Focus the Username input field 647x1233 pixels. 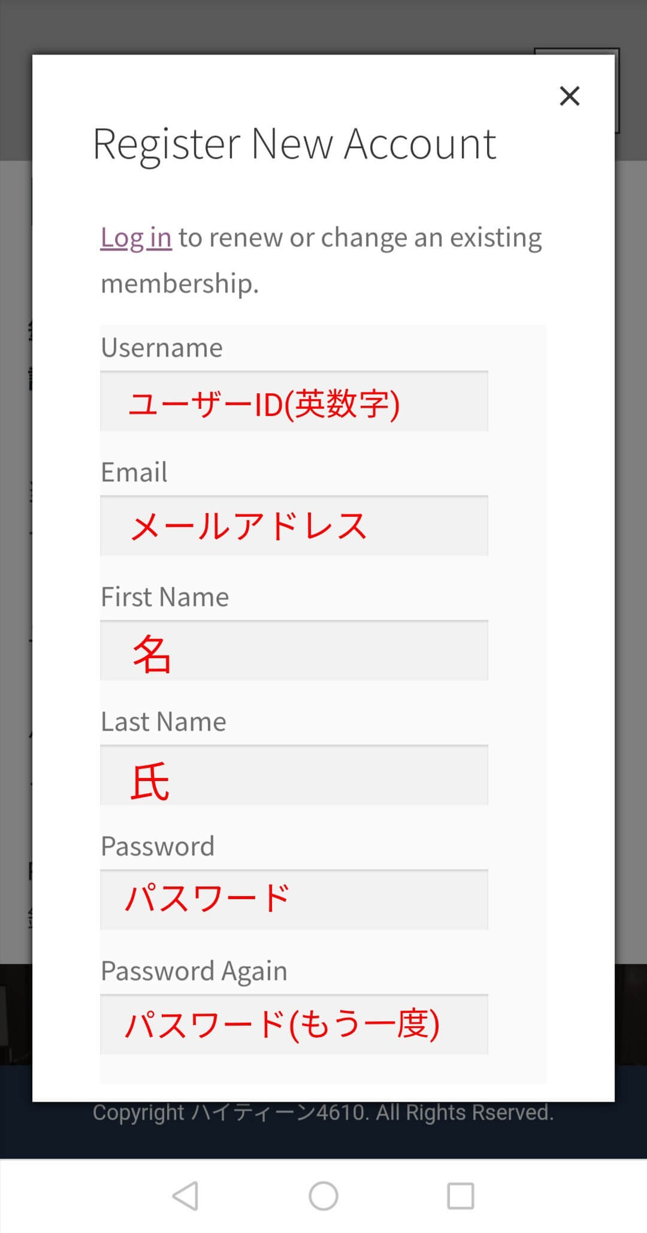[294, 402]
